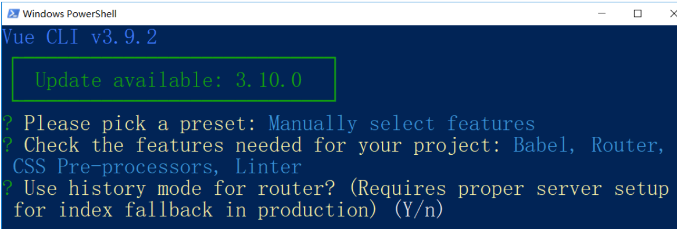Click the 'Vue CLI v3.9.2' header text

coord(80,38)
